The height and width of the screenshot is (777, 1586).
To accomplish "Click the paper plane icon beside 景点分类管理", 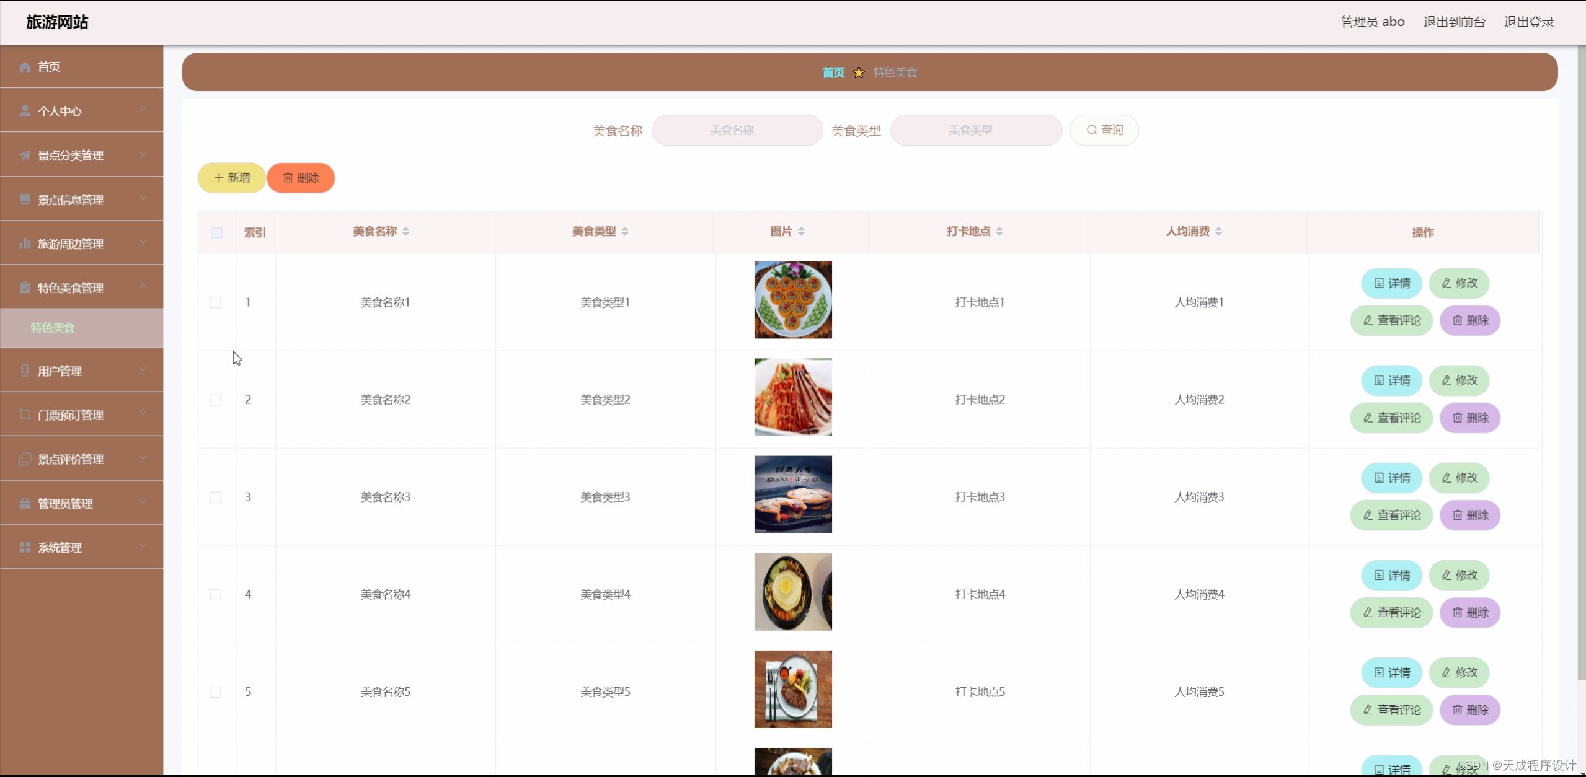I will (x=25, y=156).
